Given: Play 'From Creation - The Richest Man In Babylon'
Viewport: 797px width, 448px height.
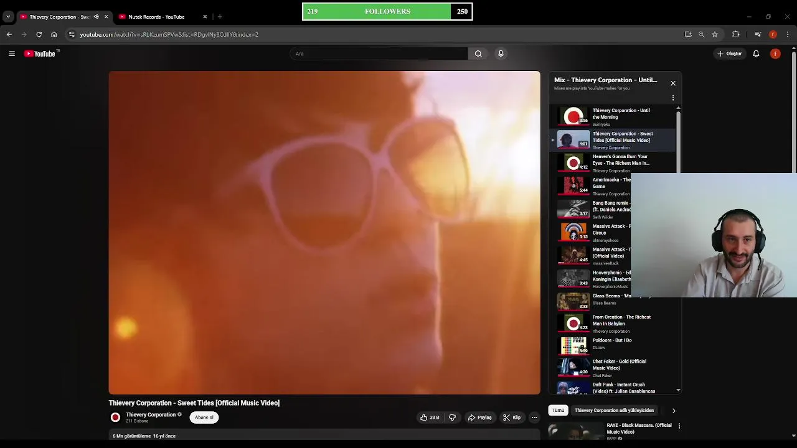Looking at the screenshot, I should coord(611,324).
